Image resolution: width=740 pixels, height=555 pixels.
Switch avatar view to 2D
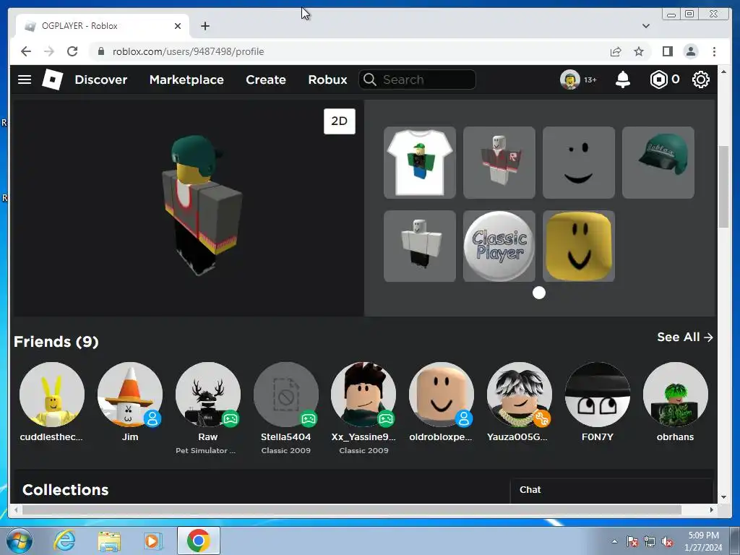pyautogui.click(x=340, y=121)
